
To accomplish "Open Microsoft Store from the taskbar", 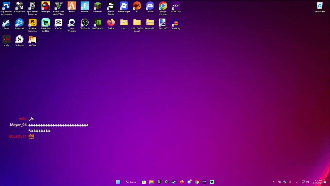I will point(144,182).
